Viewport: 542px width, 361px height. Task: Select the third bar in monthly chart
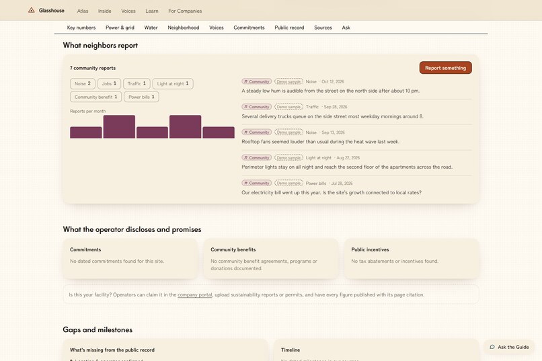tap(152, 132)
